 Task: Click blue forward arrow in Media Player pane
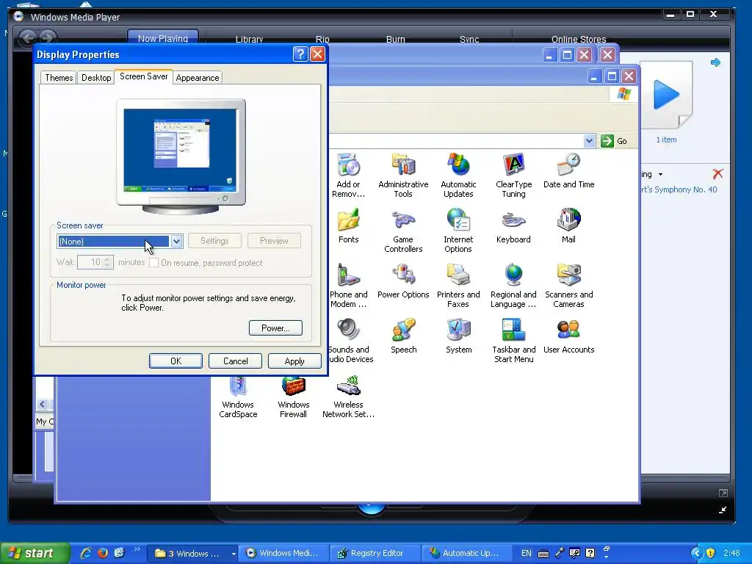tap(715, 62)
